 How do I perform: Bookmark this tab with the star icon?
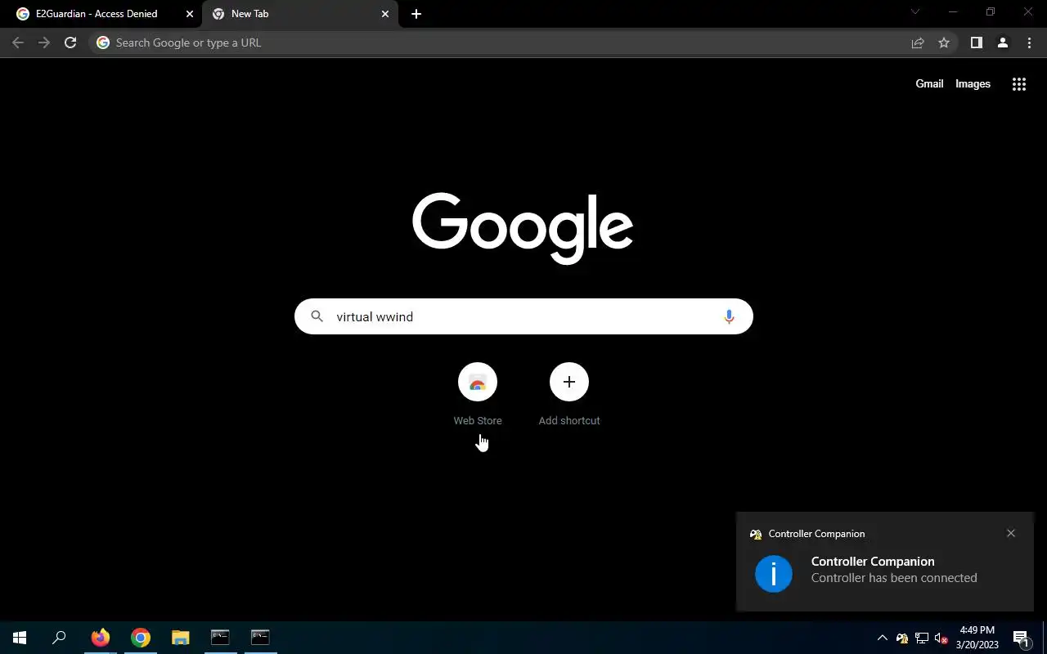coord(944,43)
